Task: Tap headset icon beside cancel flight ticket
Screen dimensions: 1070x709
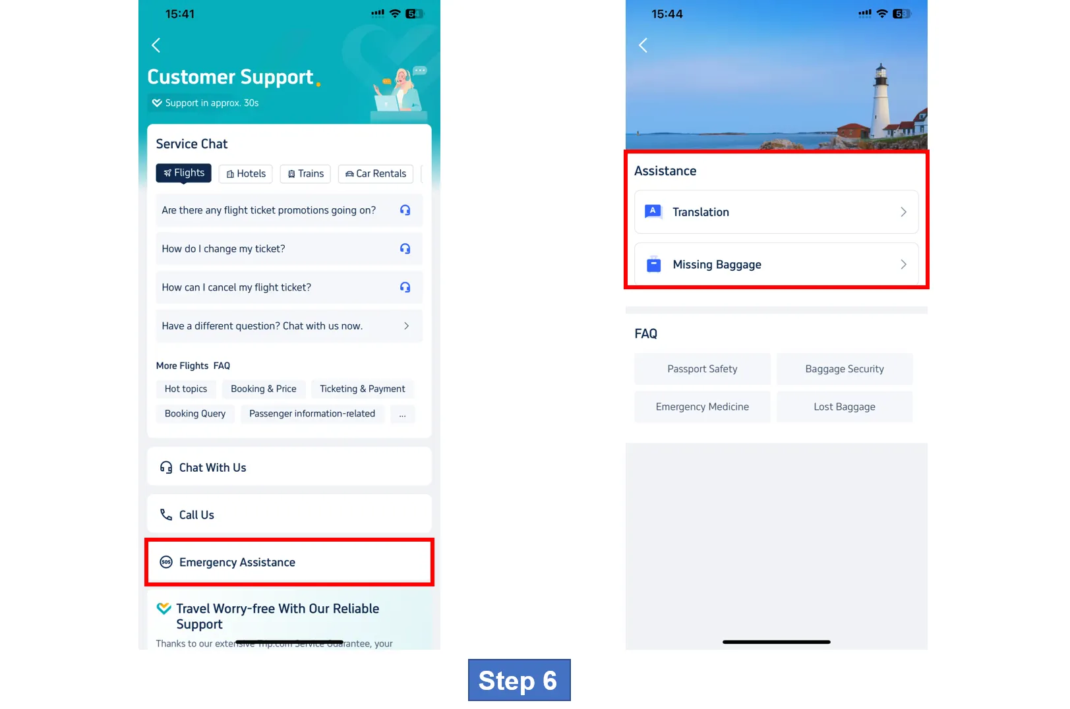Action: point(405,287)
